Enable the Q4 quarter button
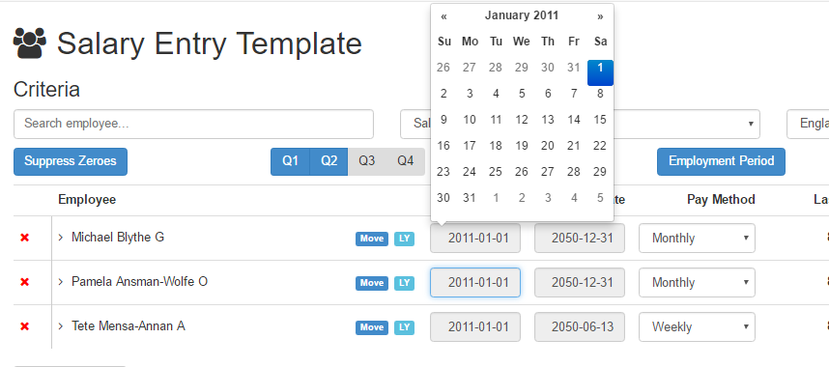 (x=406, y=161)
